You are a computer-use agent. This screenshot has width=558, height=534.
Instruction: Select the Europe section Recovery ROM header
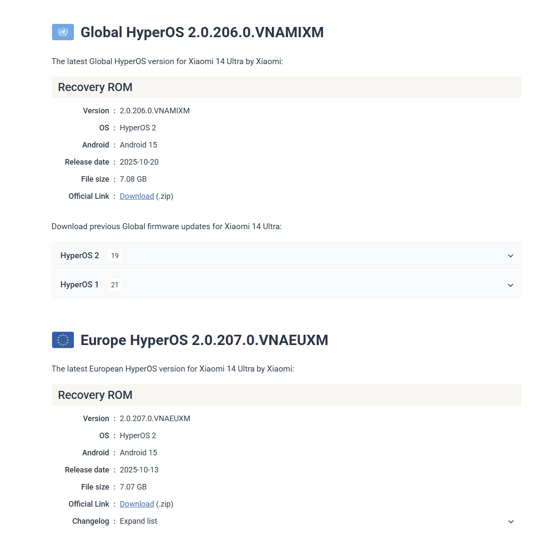click(x=95, y=395)
